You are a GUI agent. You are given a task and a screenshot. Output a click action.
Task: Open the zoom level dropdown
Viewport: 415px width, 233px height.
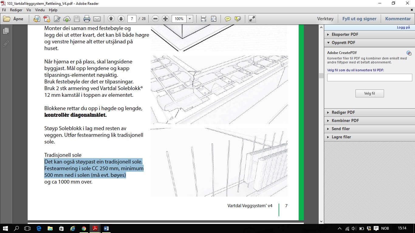tap(190, 19)
